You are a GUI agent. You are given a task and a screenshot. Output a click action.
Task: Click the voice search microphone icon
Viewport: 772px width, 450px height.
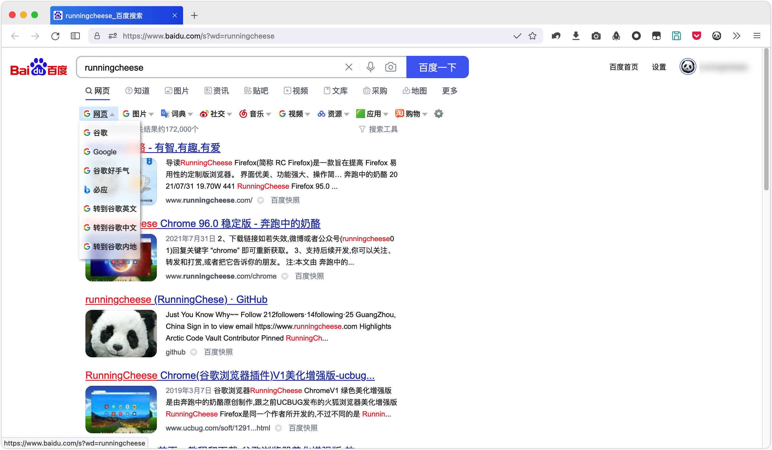click(x=370, y=67)
